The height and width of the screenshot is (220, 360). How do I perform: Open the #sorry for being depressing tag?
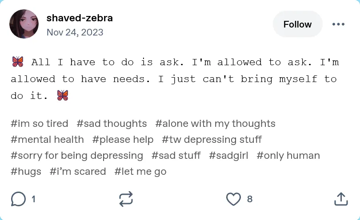coord(77,156)
